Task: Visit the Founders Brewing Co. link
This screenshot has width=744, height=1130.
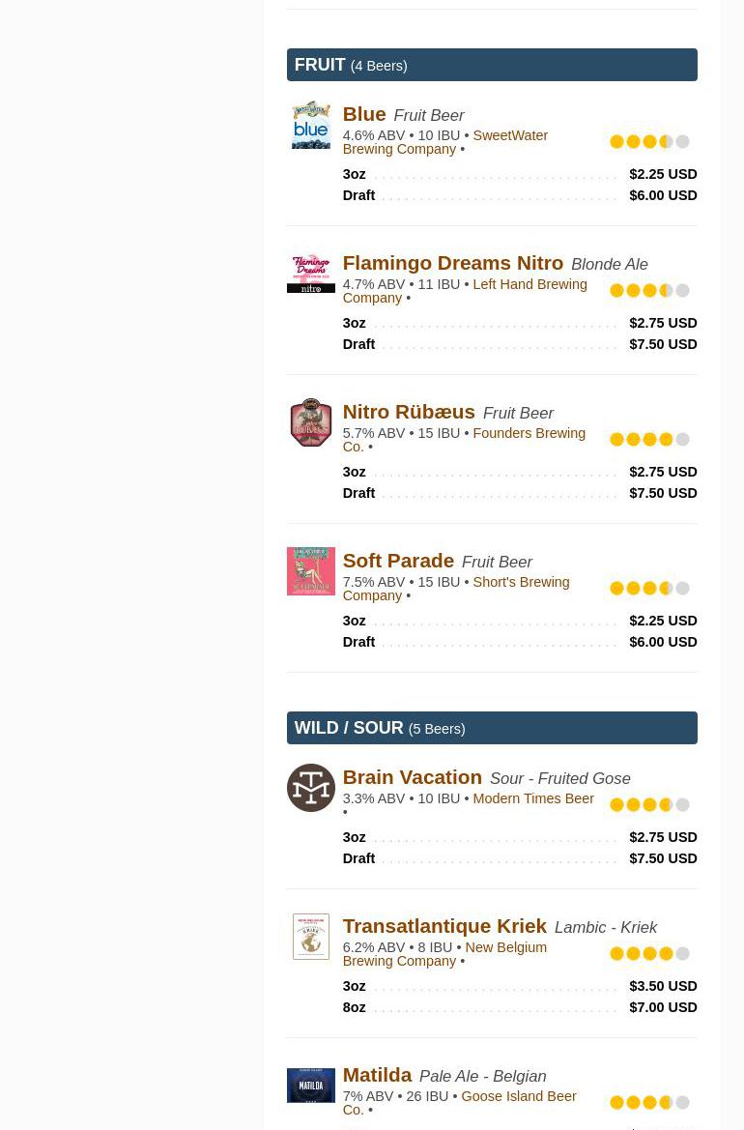Action: pos(464,440)
